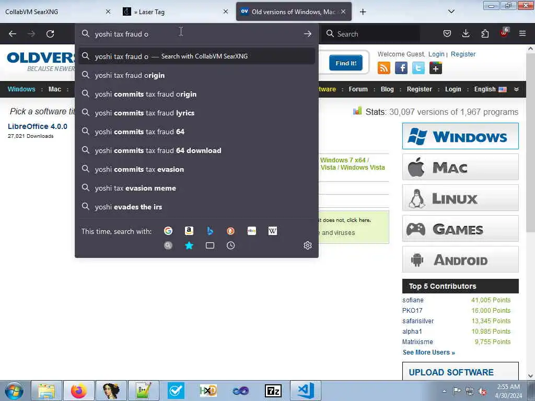
Task: Click the Google Plus icon
Action: 436,68
